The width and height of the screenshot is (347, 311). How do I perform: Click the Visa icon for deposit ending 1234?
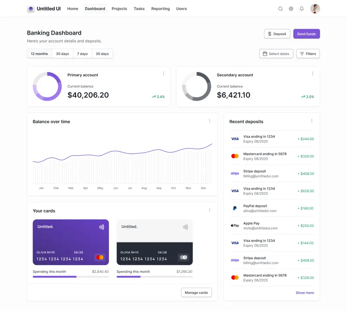click(x=234, y=138)
